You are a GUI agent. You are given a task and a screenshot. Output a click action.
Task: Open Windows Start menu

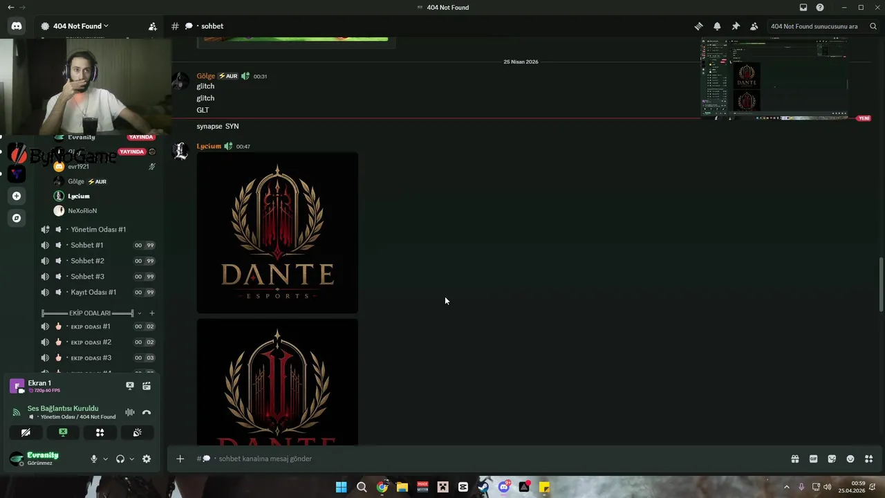coord(342,487)
